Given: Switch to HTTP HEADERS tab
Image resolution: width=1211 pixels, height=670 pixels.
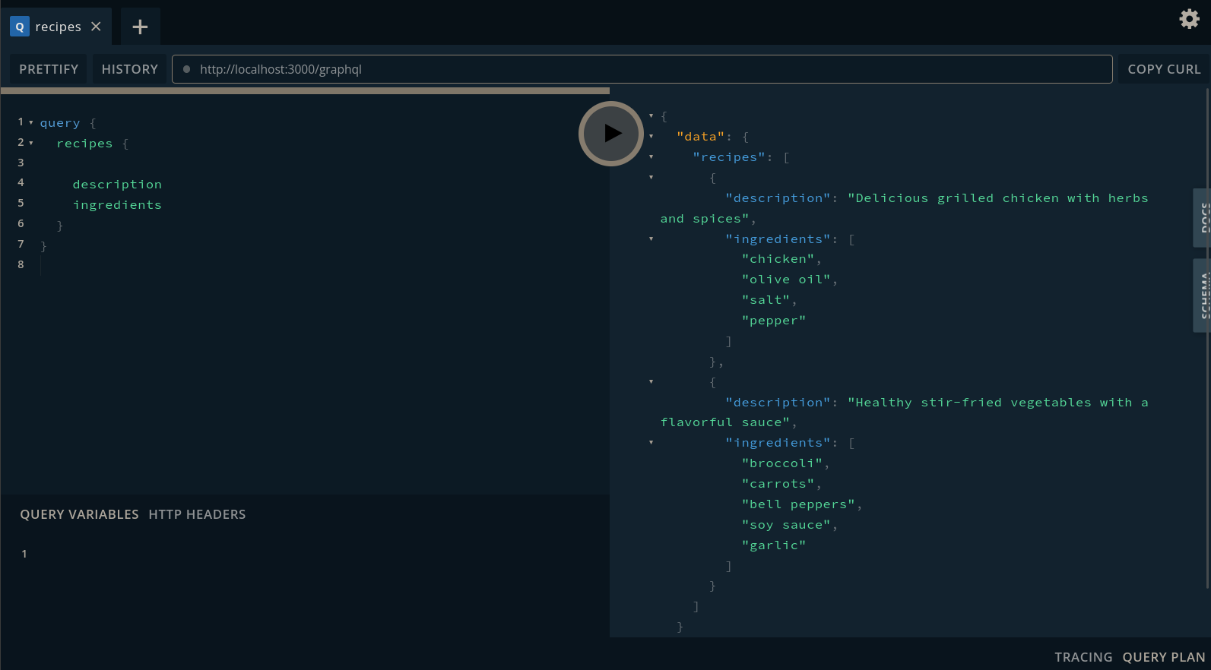Looking at the screenshot, I should (x=197, y=514).
